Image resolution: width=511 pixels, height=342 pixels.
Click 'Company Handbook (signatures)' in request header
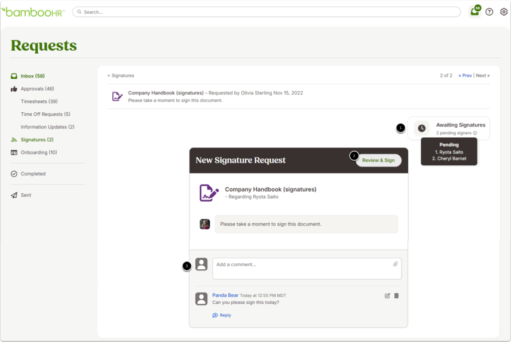(166, 93)
